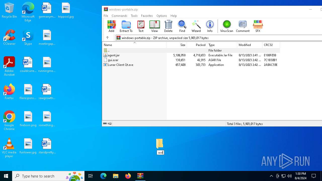Show archive Info
The height and width of the screenshot is (181, 322).
(x=210, y=26)
